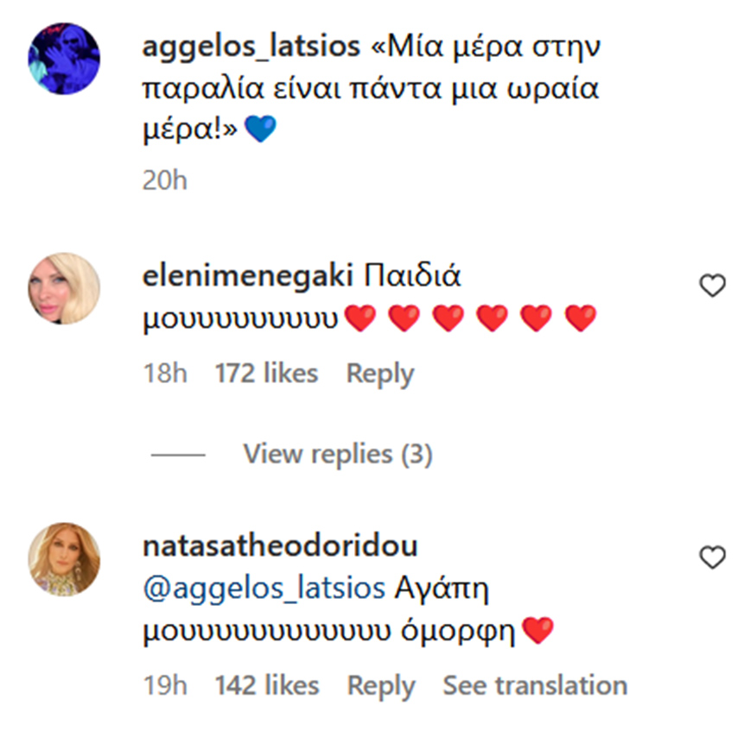Like the elenimenegaki comment with the heart
The width and height of the screenshot is (750, 756).
712,286
